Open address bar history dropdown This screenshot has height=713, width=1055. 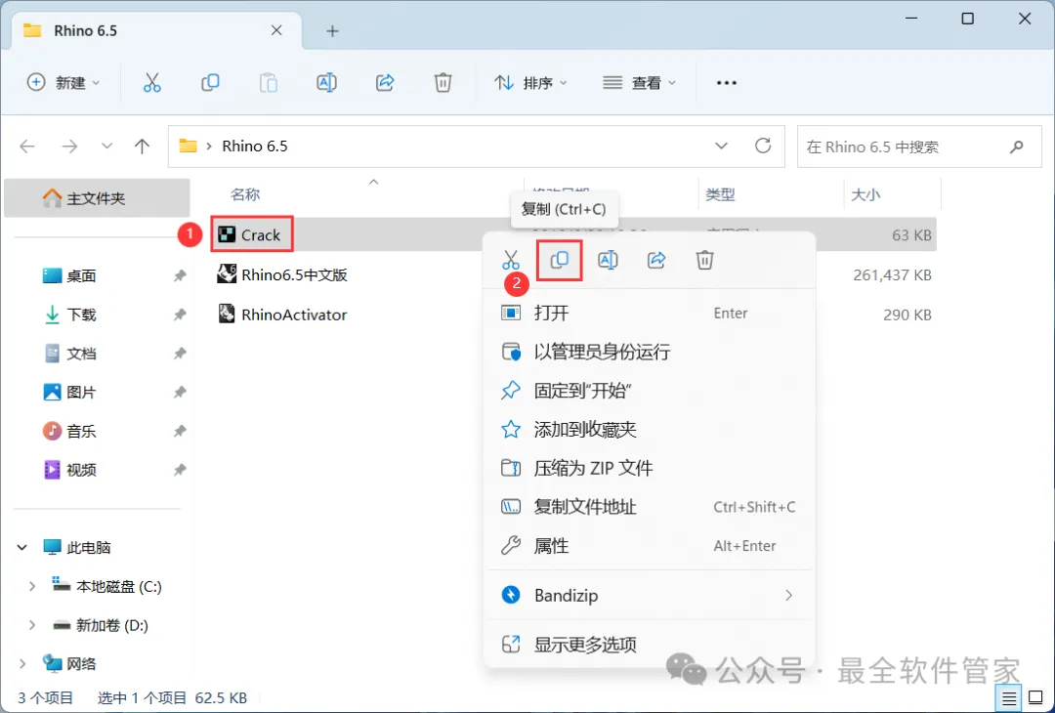tap(721, 146)
